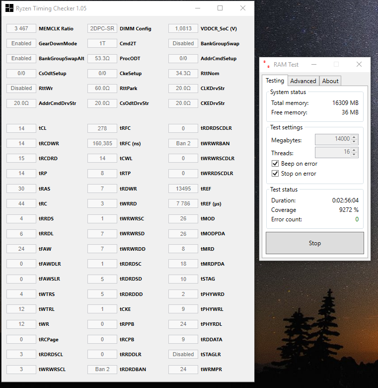
Task: Select the MEMCLK Ratio value 3 467
Action: (21, 28)
